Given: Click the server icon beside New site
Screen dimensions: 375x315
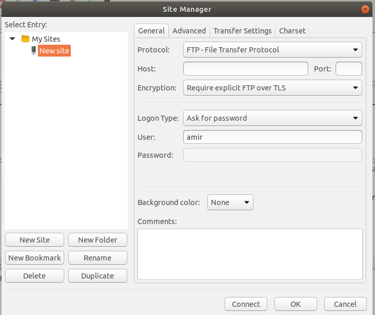Looking at the screenshot, I should [x=34, y=50].
